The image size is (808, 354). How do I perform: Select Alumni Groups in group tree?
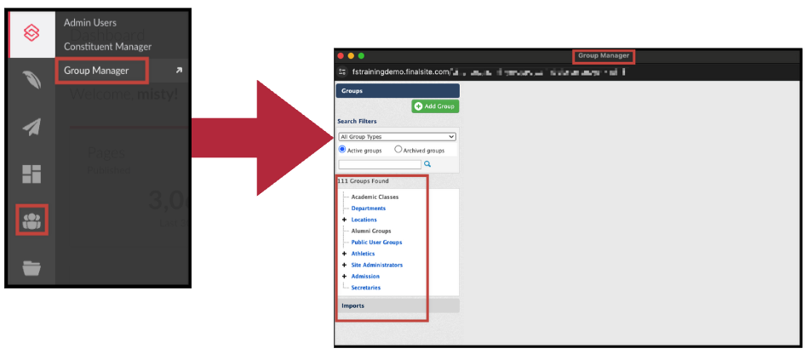[371, 231]
